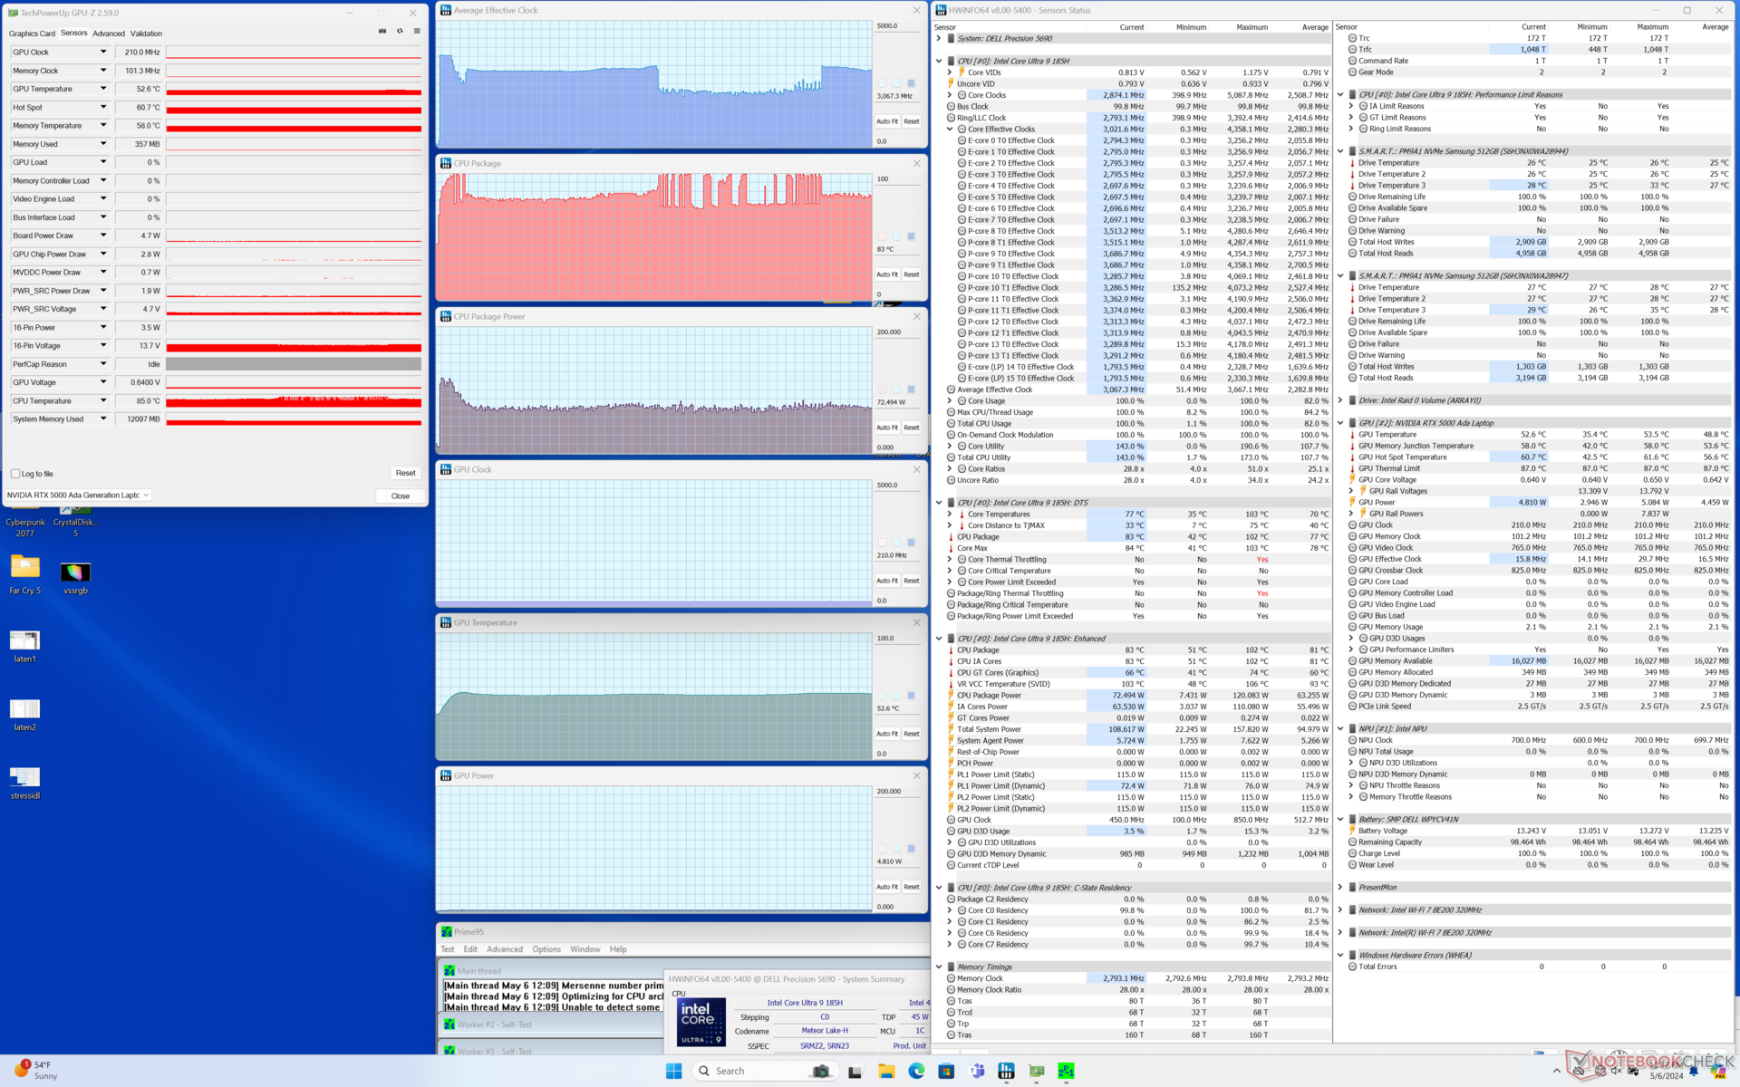Open the GPU Clock sensor dropdown in GPU-Z
Image resolution: width=1740 pixels, height=1087 pixels.
click(x=103, y=52)
